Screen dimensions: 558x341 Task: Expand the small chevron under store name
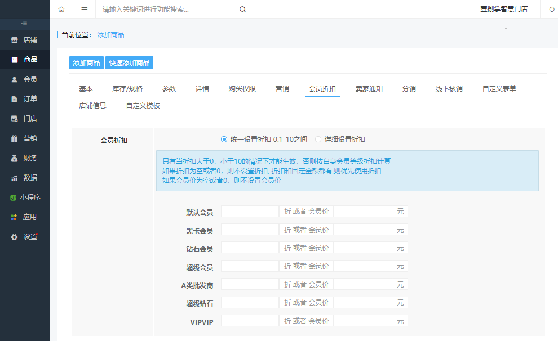[506, 28]
